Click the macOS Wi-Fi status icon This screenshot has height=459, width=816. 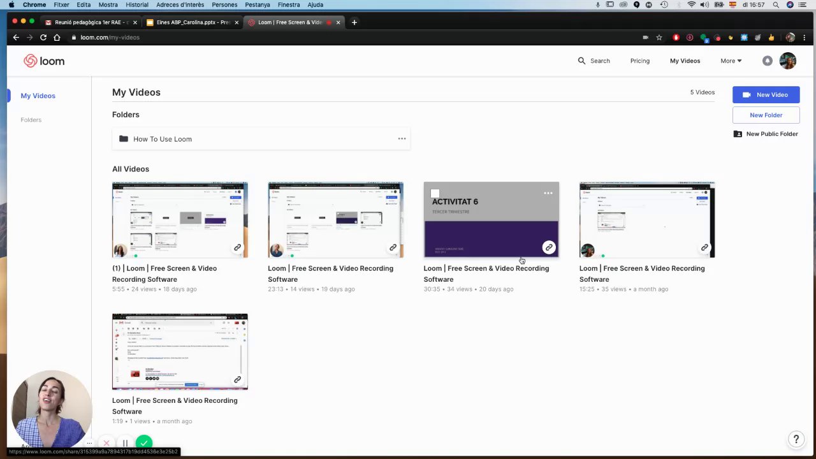pos(692,4)
